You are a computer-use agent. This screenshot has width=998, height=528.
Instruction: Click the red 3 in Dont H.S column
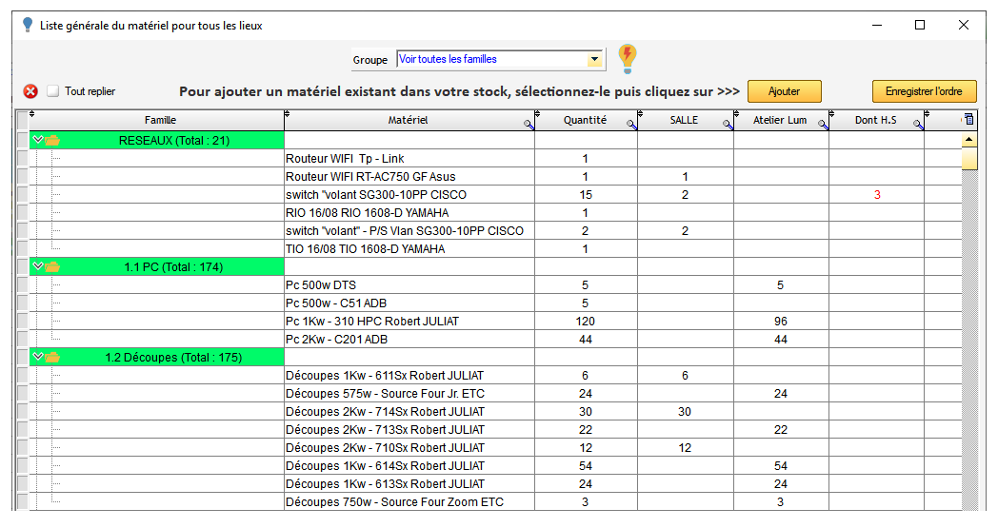tap(877, 195)
